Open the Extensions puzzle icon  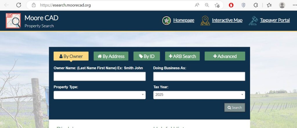tap(256, 5)
